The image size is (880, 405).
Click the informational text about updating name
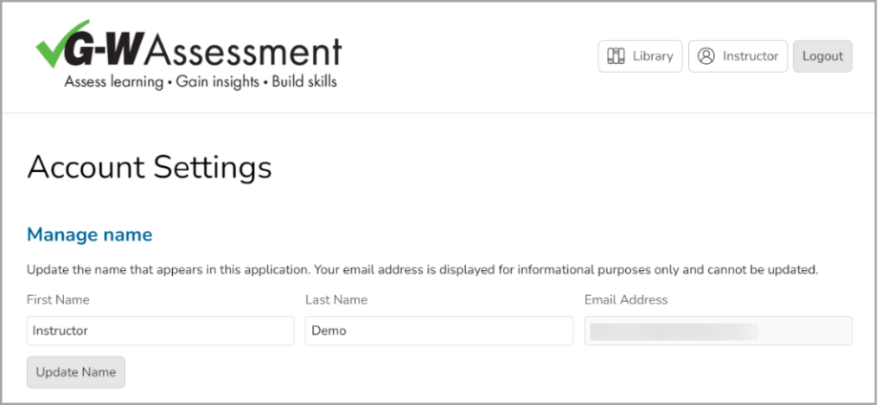422,269
